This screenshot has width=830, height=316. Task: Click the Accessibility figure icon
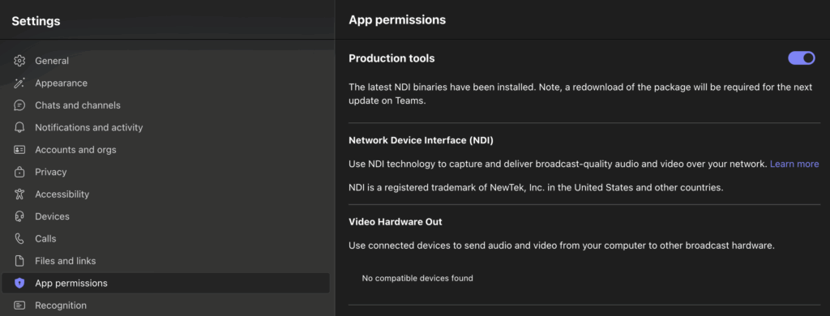click(x=19, y=194)
